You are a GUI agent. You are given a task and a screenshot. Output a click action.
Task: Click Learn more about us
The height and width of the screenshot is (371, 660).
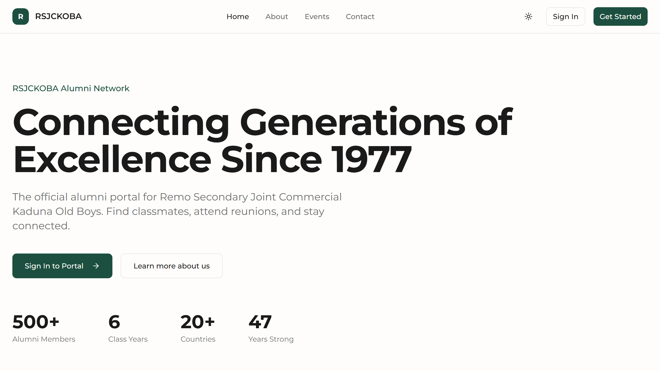(x=171, y=266)
